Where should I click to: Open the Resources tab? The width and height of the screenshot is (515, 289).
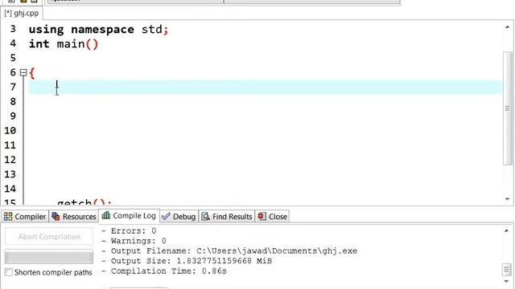(x=73, y=217)
